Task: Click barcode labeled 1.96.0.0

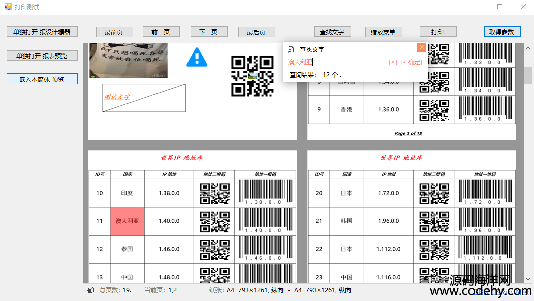Action: coord(485,220)
